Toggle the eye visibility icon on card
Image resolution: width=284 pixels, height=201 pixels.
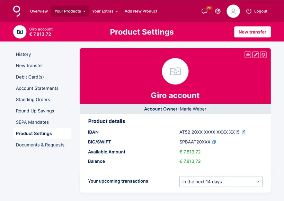point(248,55)
